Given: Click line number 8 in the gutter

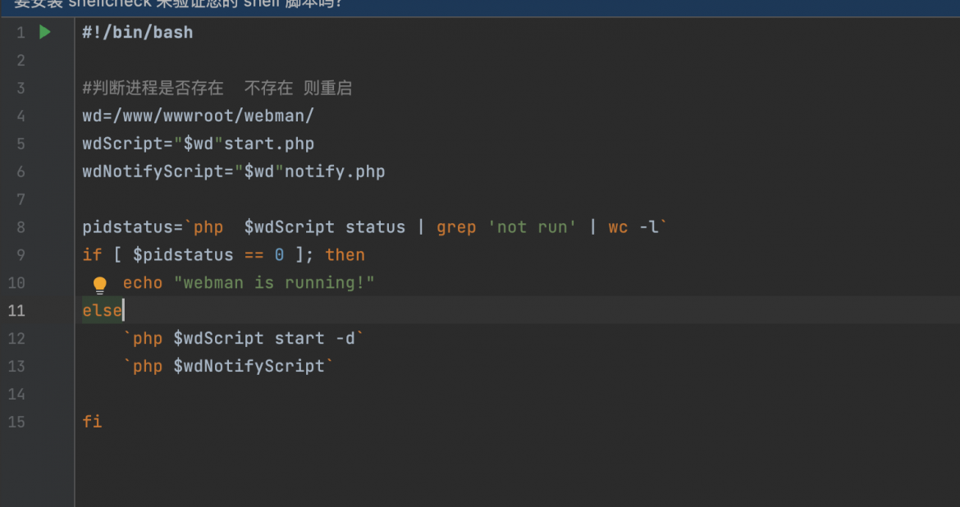Looking at the screenshot, I should pos(21,227).
